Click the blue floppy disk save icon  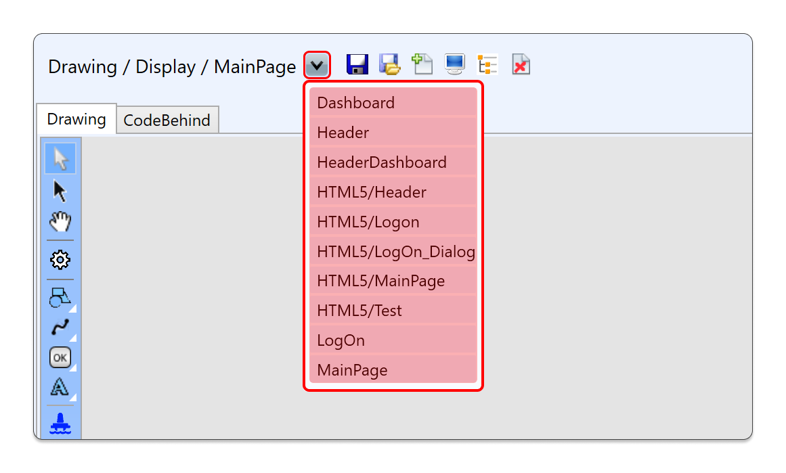(x=357, y=64)
